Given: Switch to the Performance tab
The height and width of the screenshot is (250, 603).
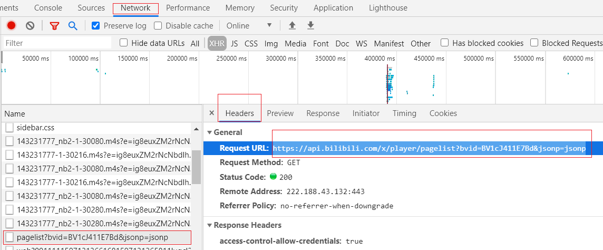Looking at the screenshot, I should click(188, 8).
